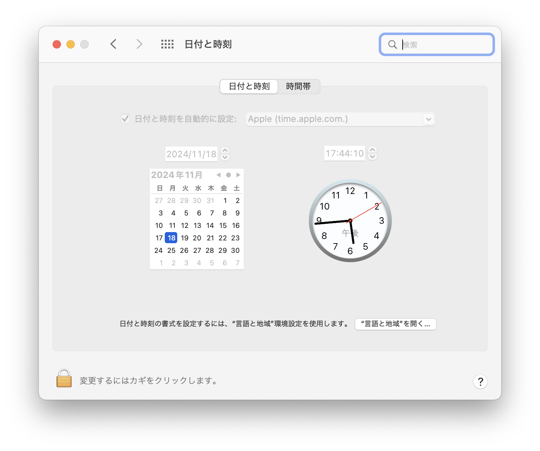This screenshot has height=451, width=540.
Task: Decrease the time with stepper down arrow
Action: [x=372, y=157]
